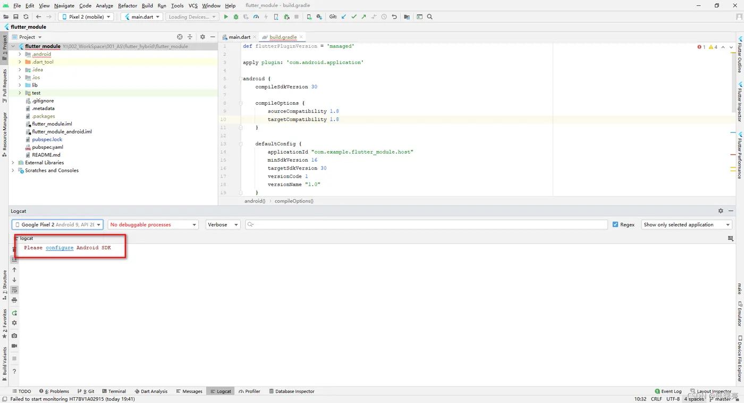The width and height of the screenshot is (744, 403).
Task: Click the Attach Debugger to Android Process icon
Action: coord(286,17)
